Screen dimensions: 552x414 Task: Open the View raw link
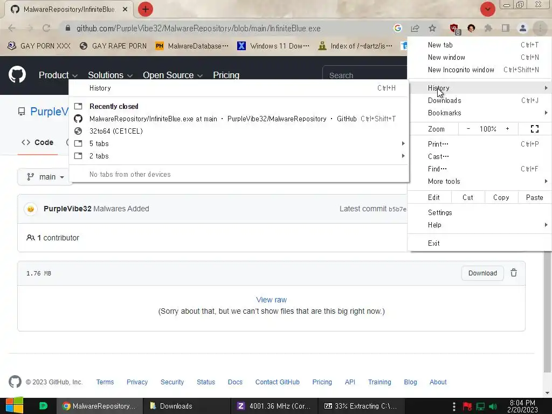272,300
